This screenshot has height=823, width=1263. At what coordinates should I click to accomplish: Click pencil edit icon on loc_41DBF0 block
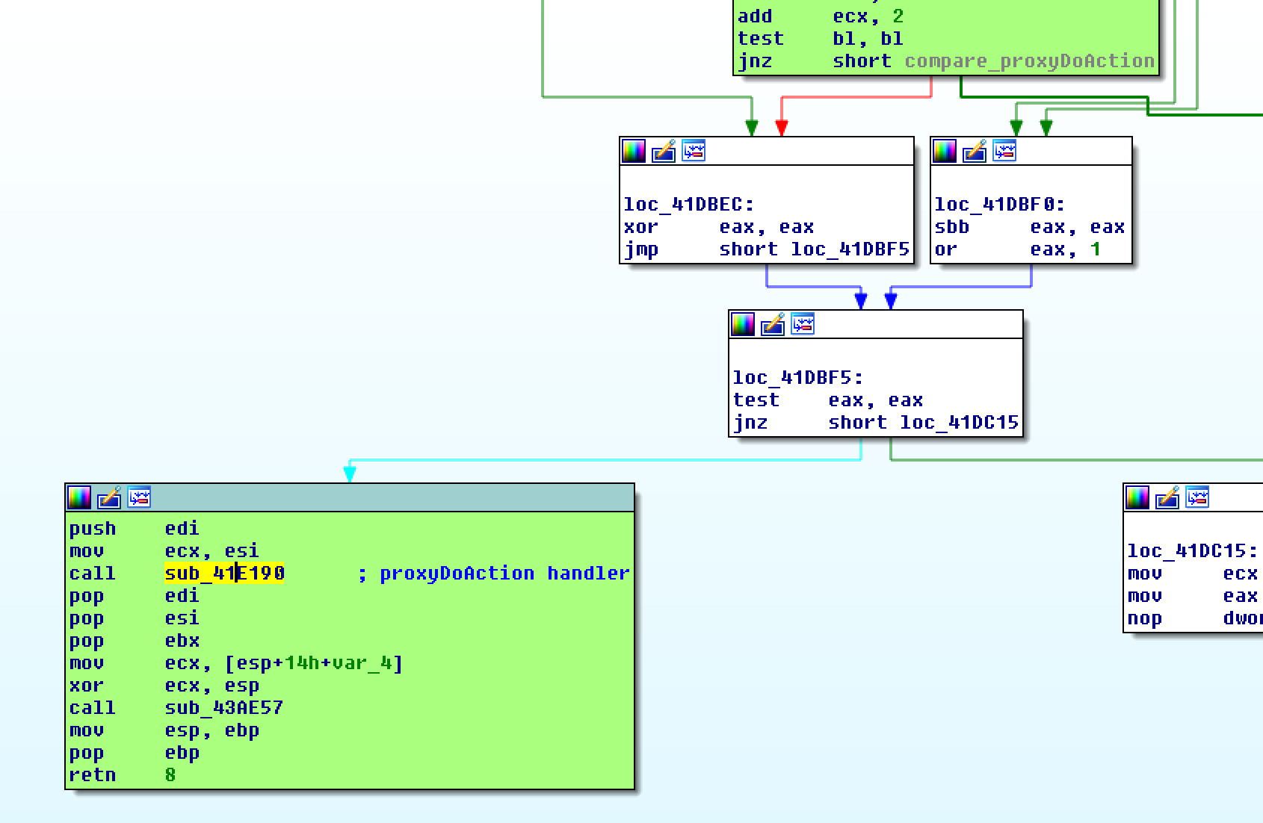point(975,152)
